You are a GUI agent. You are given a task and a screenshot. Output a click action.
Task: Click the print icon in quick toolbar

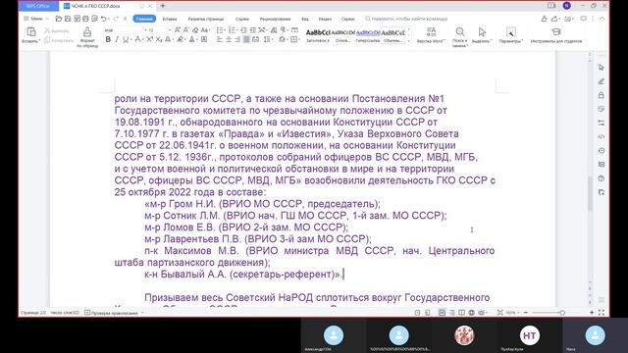click(85, 19)
